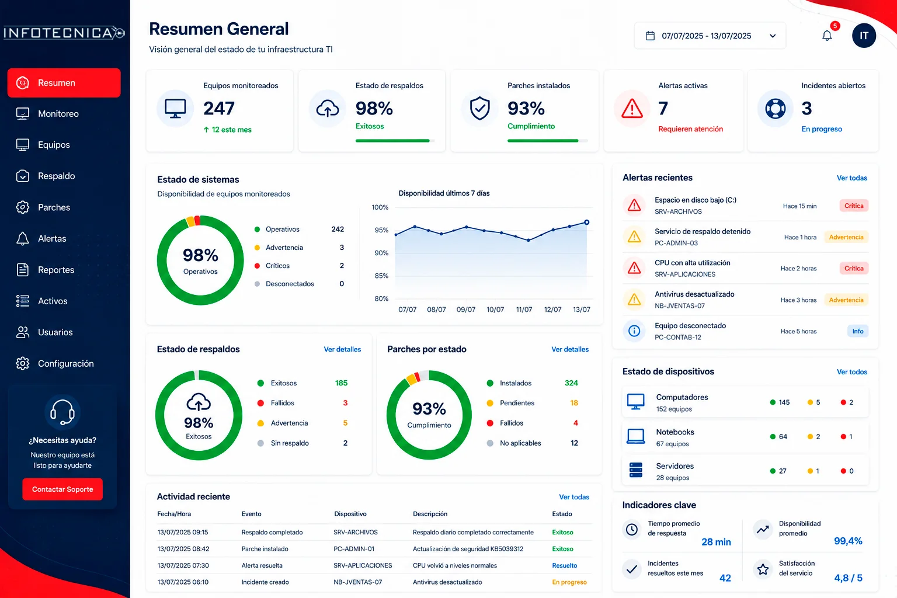Click the lifebuoy icon in Incidentes abiertos card
This screenshot has width=897, height=598.
[776, 109]
